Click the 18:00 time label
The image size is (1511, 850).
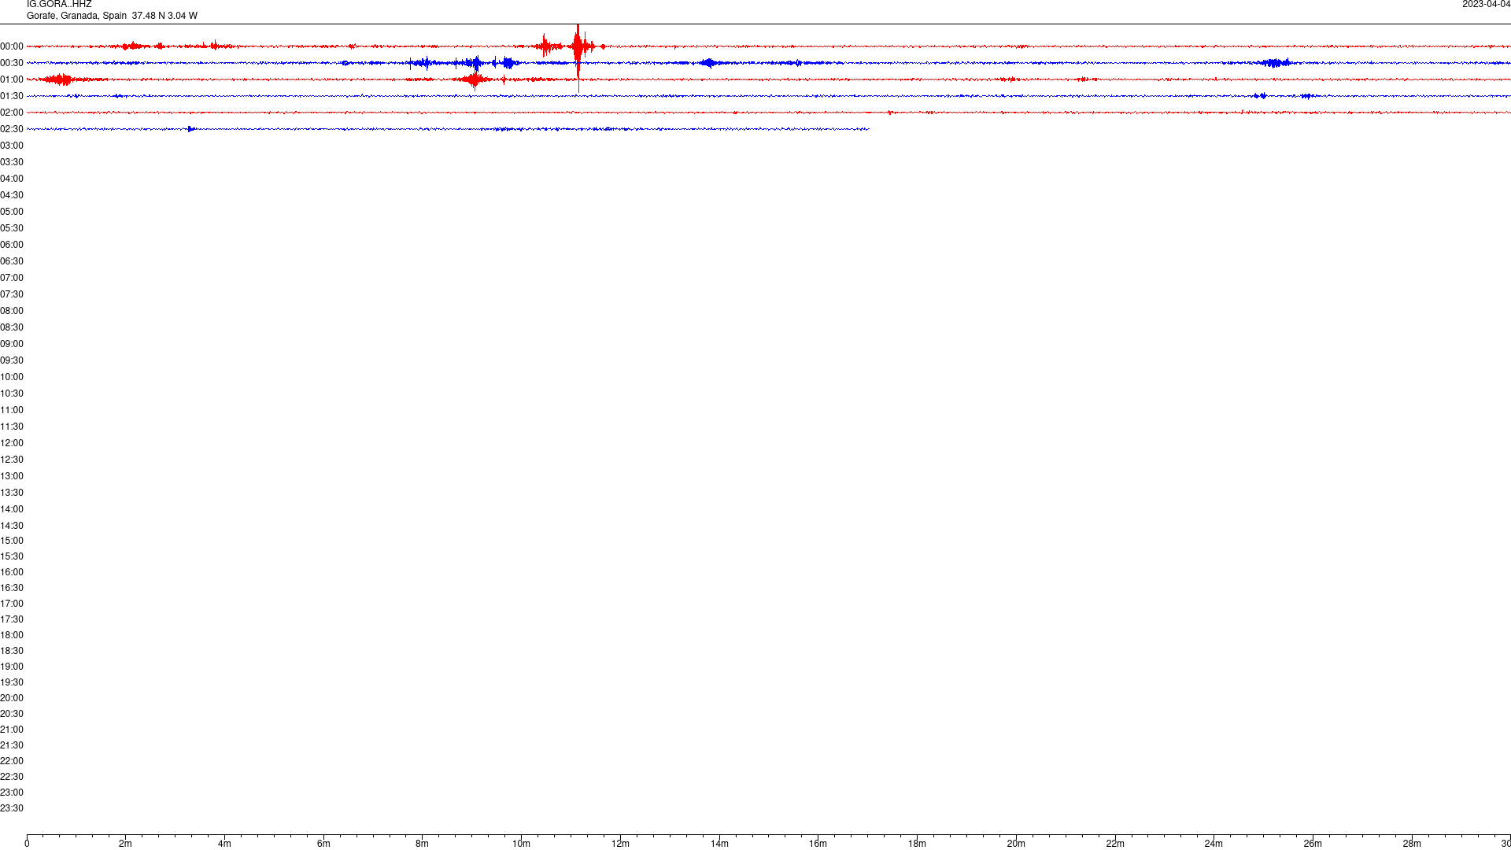12,635
